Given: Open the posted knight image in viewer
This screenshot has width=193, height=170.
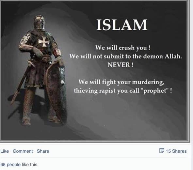Looking at the screenshot, I should 94,70.
